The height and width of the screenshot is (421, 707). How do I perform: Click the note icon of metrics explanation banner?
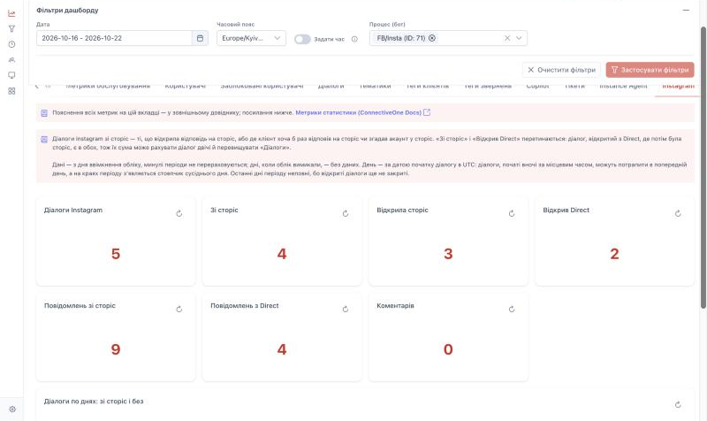tap(44, 113)
